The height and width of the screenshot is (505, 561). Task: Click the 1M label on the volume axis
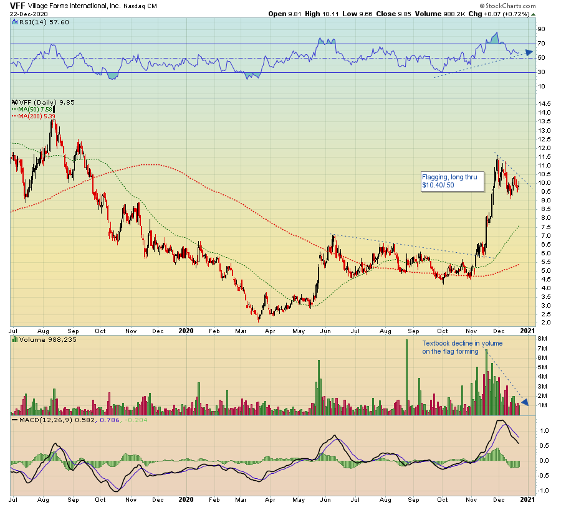pos(542,405)
